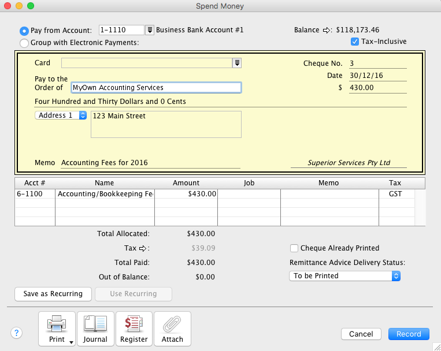Screen dimensions: 441x351
Task: Open the Journal view
Action: [95, 328]
